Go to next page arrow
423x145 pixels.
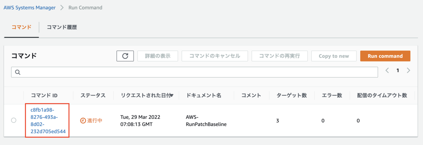[408, 70]
